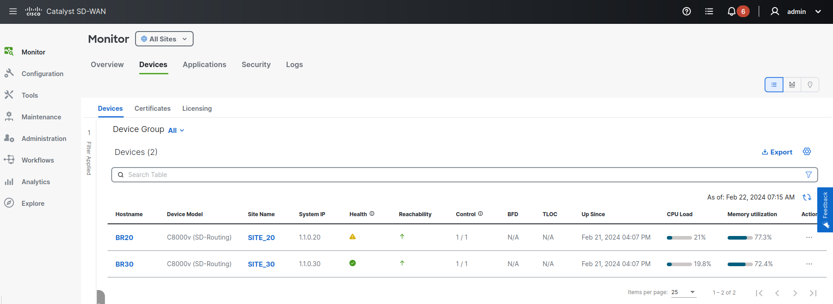Open the task list icon in header

(x=709, y=11)
